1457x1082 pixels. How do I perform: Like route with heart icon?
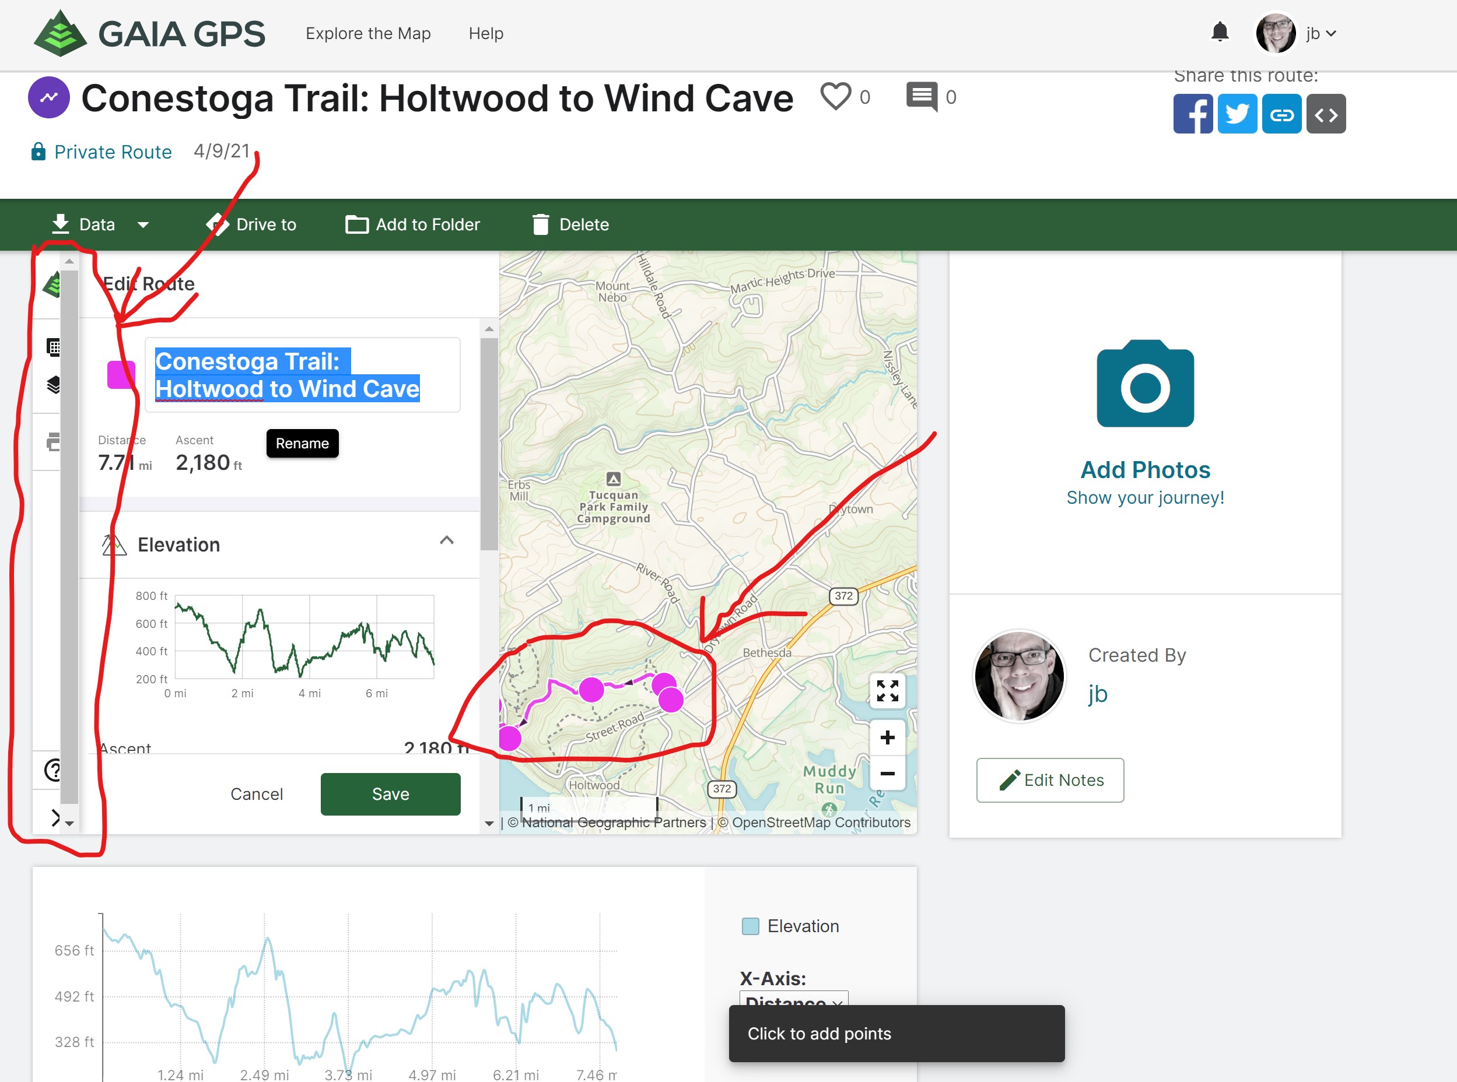[x=835, y=96]
